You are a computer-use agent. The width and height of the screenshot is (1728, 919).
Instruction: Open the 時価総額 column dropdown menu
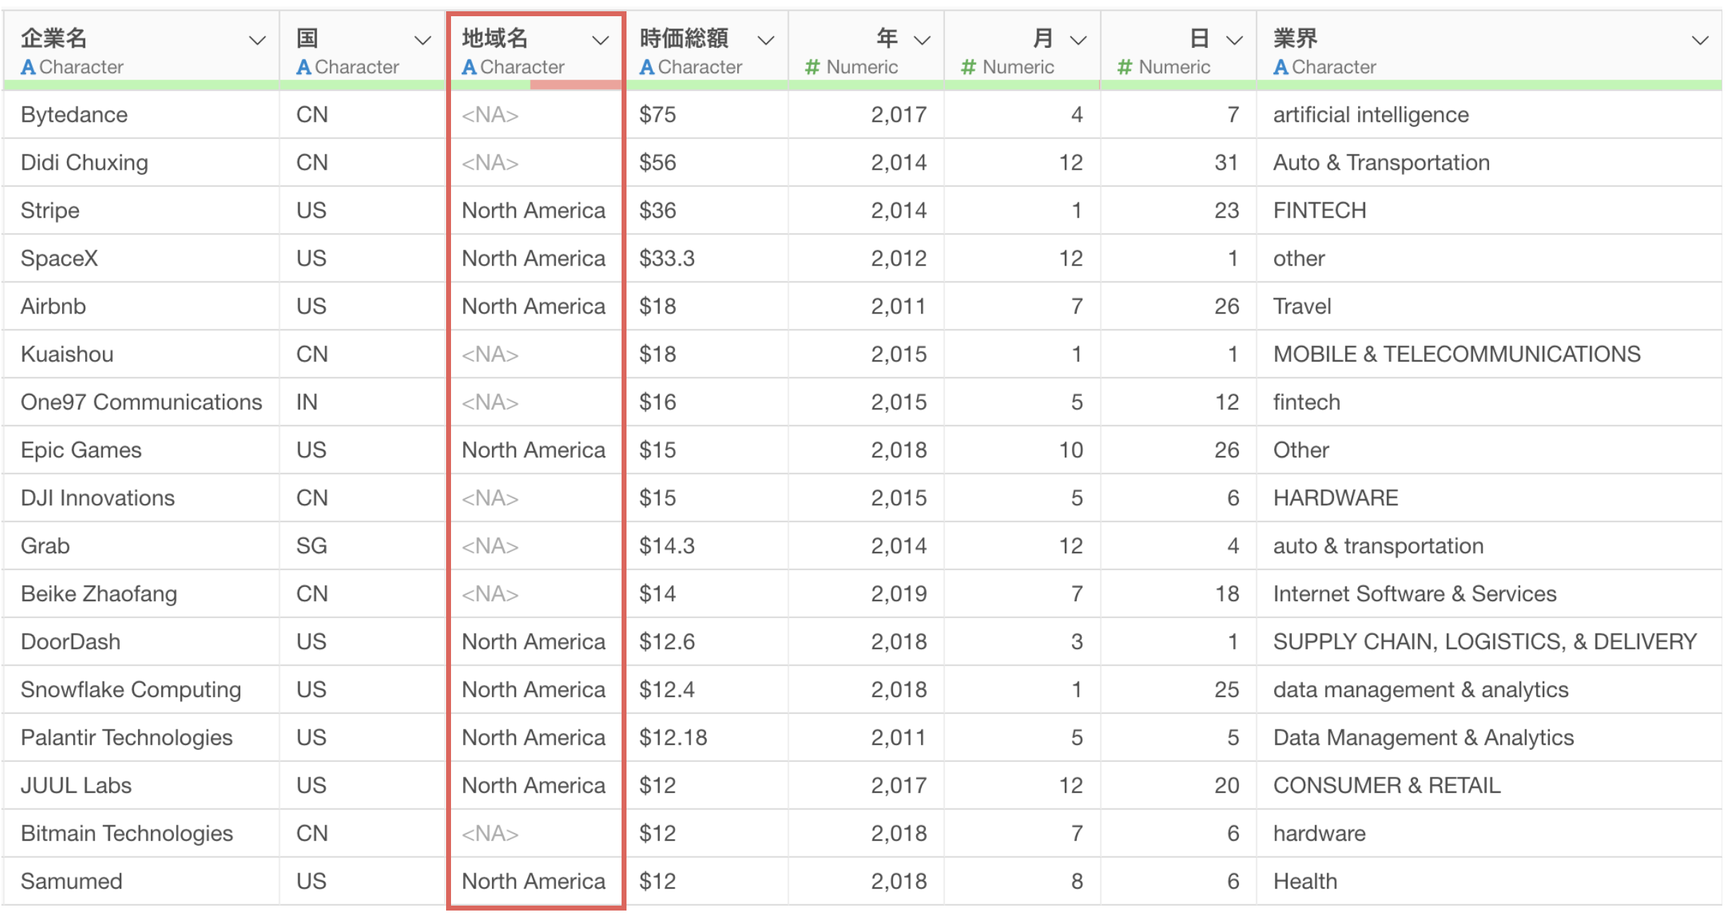(x=765, y=40)
